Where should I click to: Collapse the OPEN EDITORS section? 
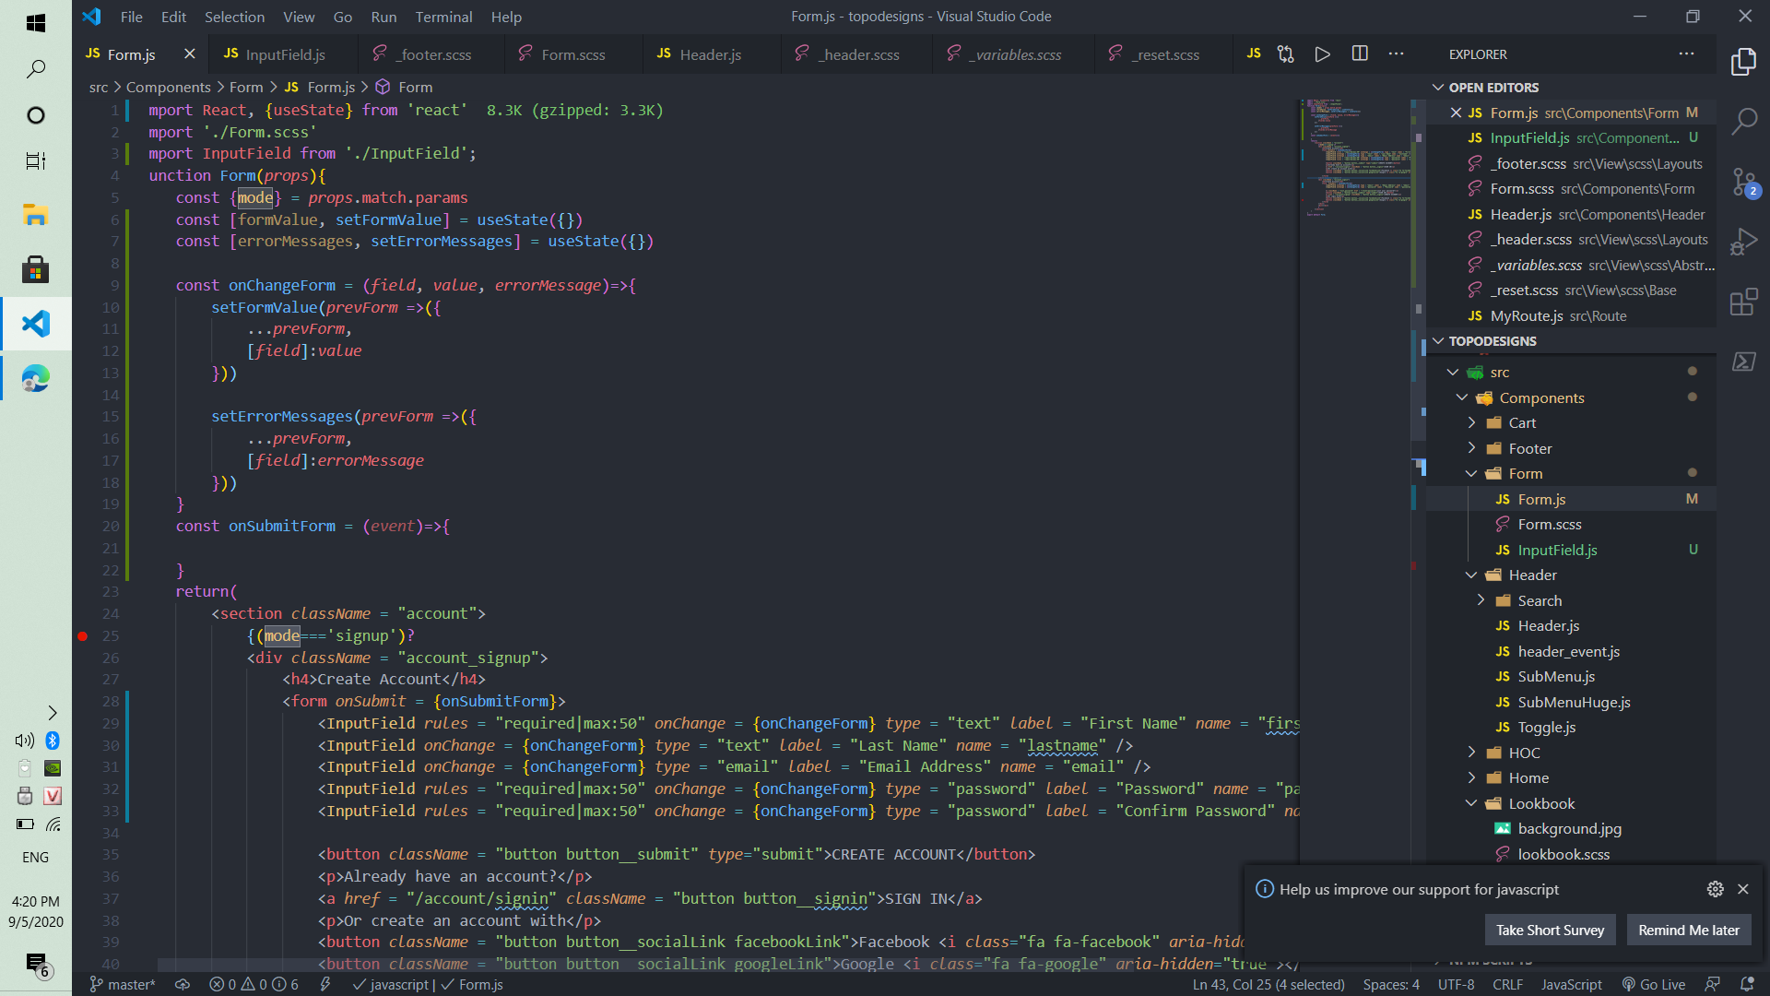coord(1493,88)
